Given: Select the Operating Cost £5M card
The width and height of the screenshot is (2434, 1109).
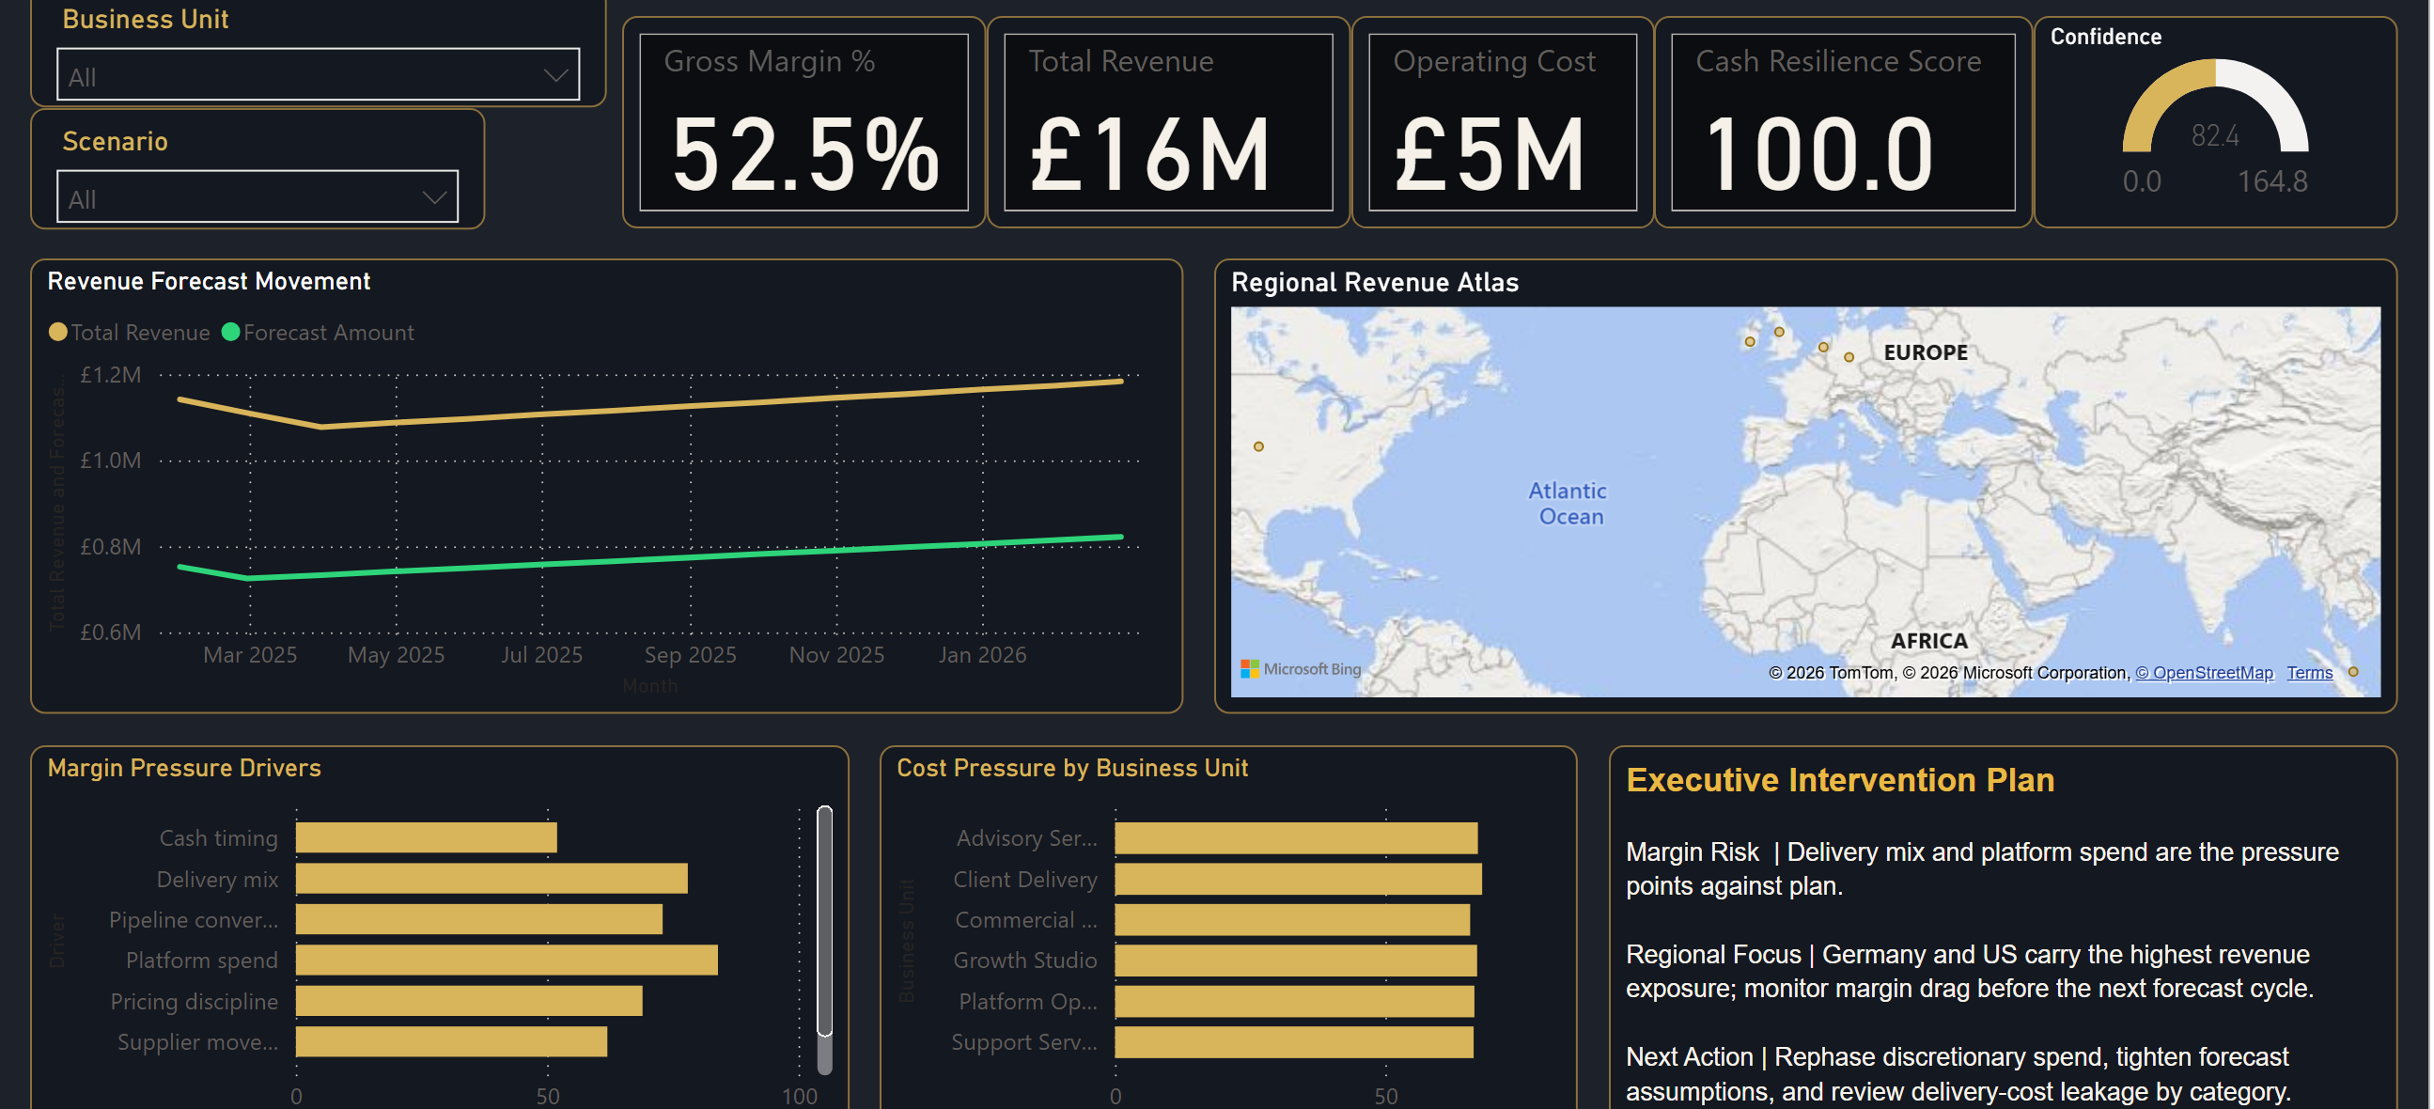Looking at the screenshot, I should point(1503,123).
